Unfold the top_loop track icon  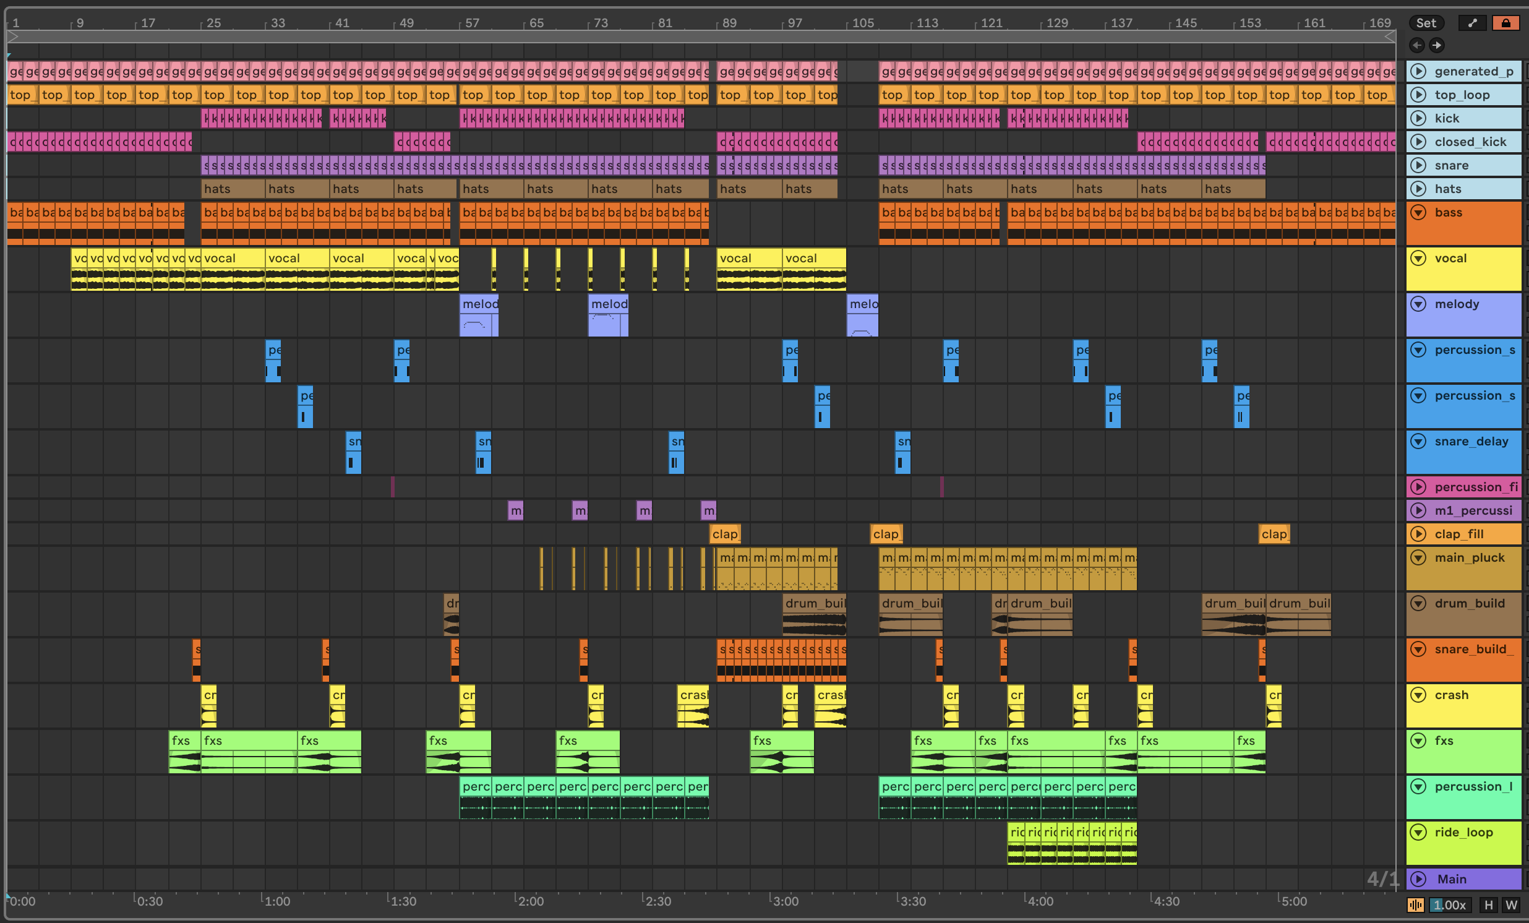pos(1418,95)
